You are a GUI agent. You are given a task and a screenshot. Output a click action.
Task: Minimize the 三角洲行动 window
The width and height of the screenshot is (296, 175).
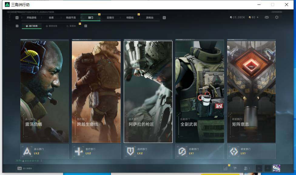coord(259,5)
